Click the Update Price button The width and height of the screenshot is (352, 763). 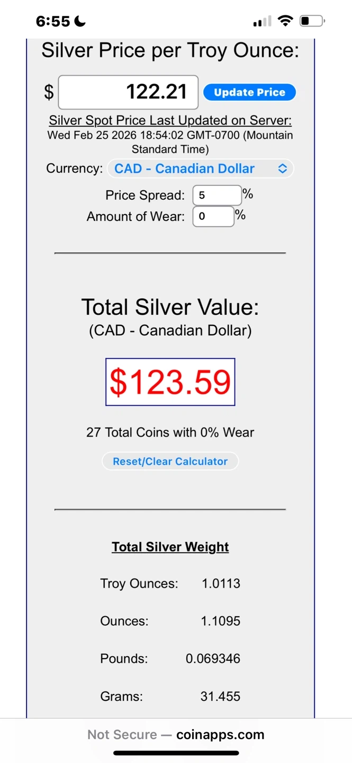[249, 92]
